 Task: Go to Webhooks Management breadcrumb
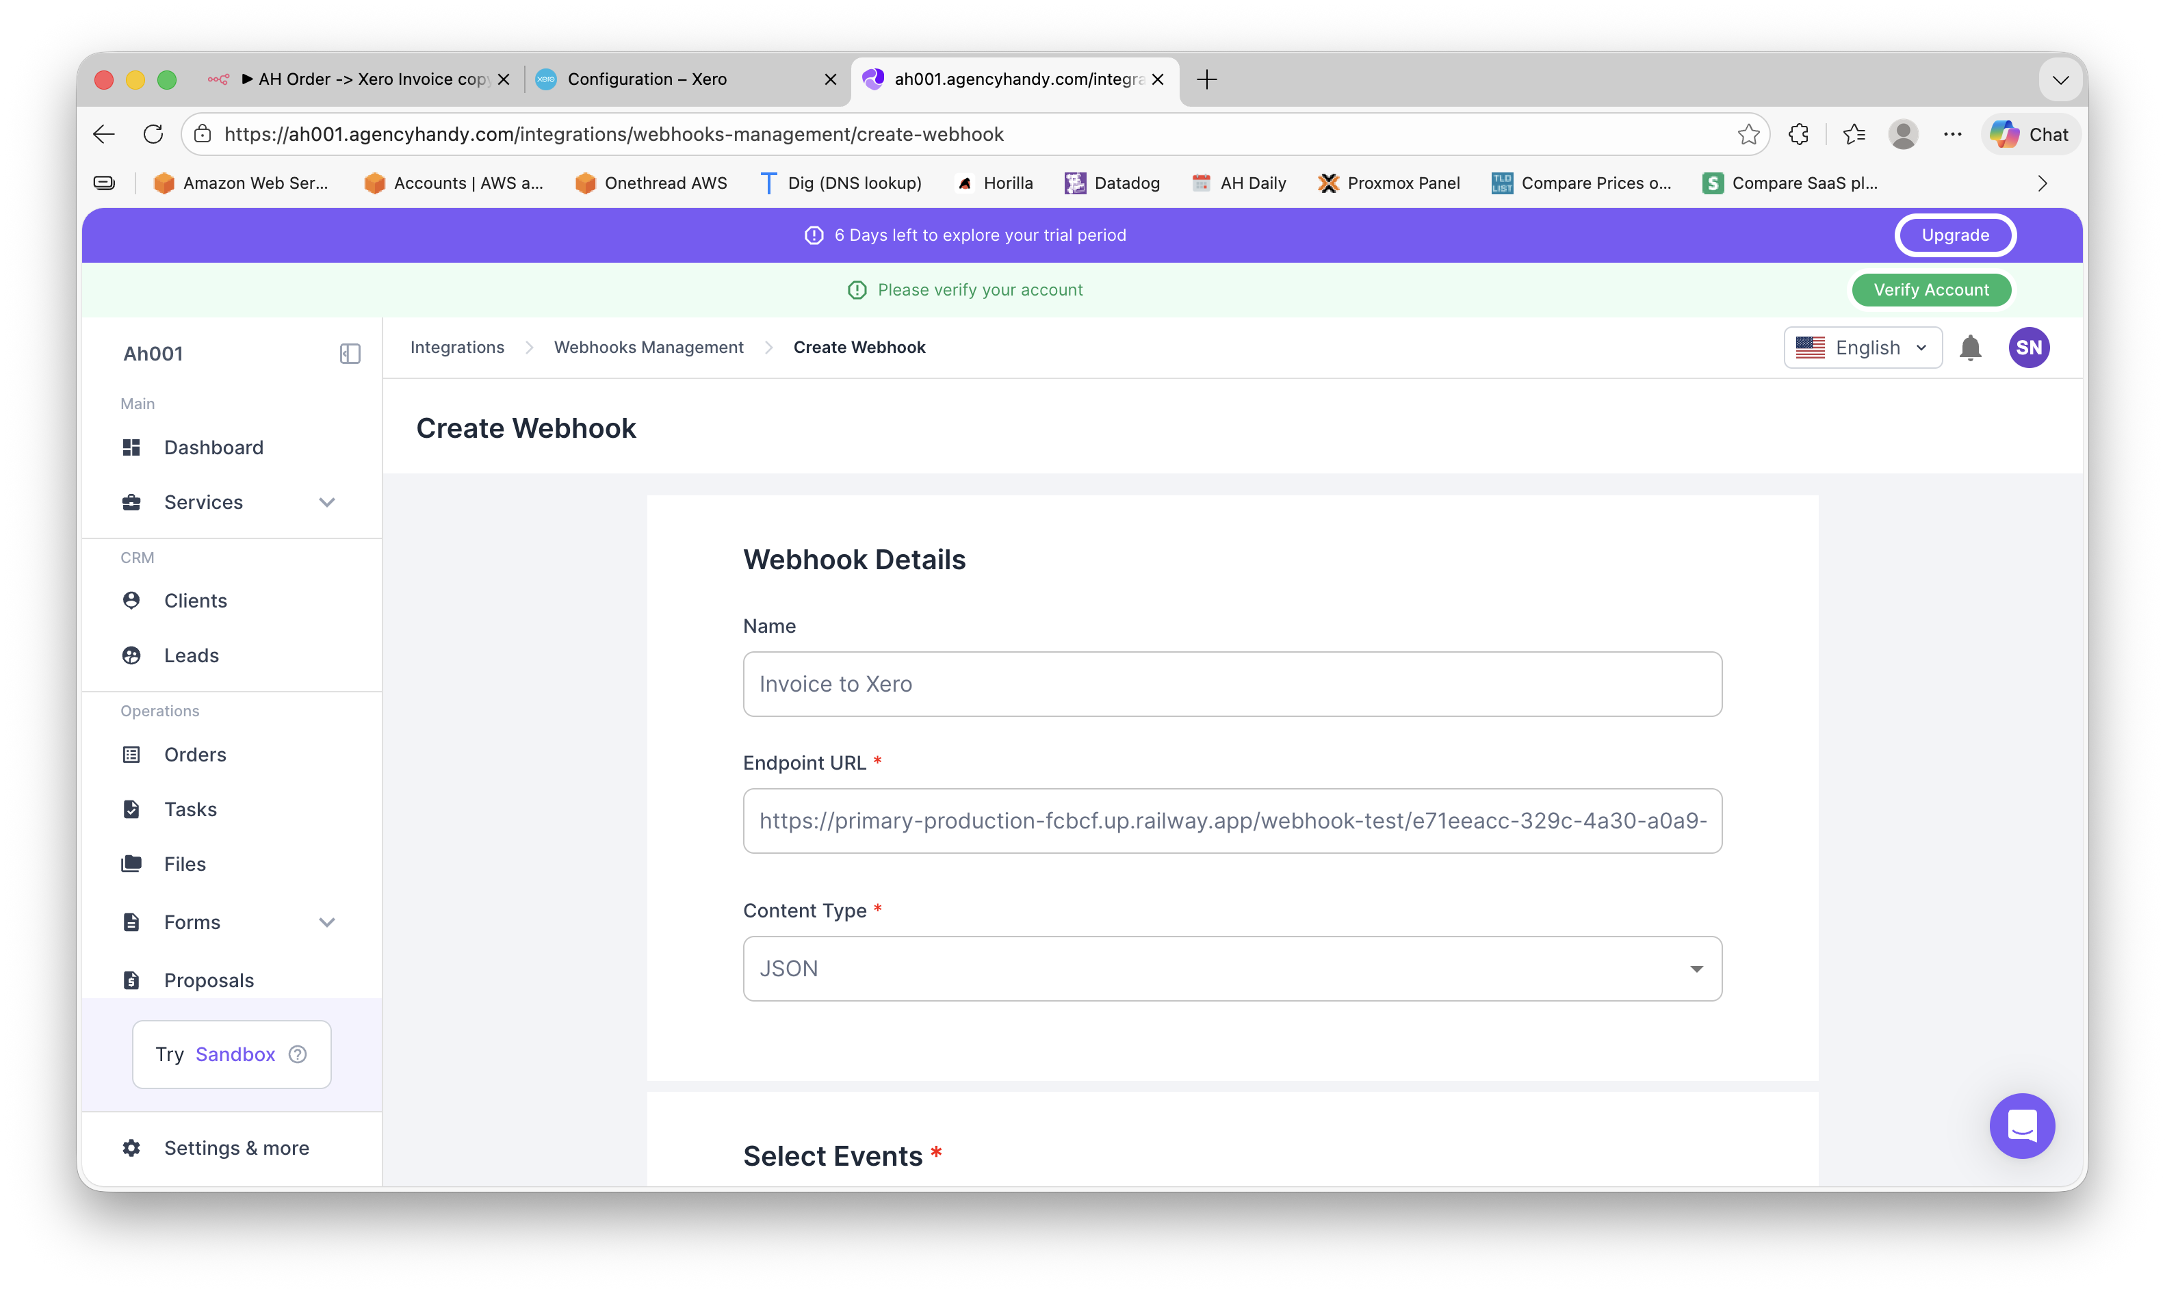point(648,348)
